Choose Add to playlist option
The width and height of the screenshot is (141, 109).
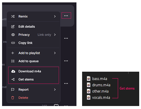pos(34,53)
